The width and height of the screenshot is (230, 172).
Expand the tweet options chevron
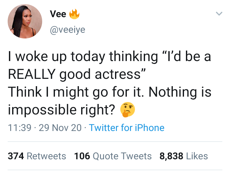tap(219, 14)
